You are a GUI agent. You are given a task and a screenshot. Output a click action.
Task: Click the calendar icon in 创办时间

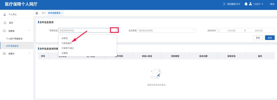[219, 30]
